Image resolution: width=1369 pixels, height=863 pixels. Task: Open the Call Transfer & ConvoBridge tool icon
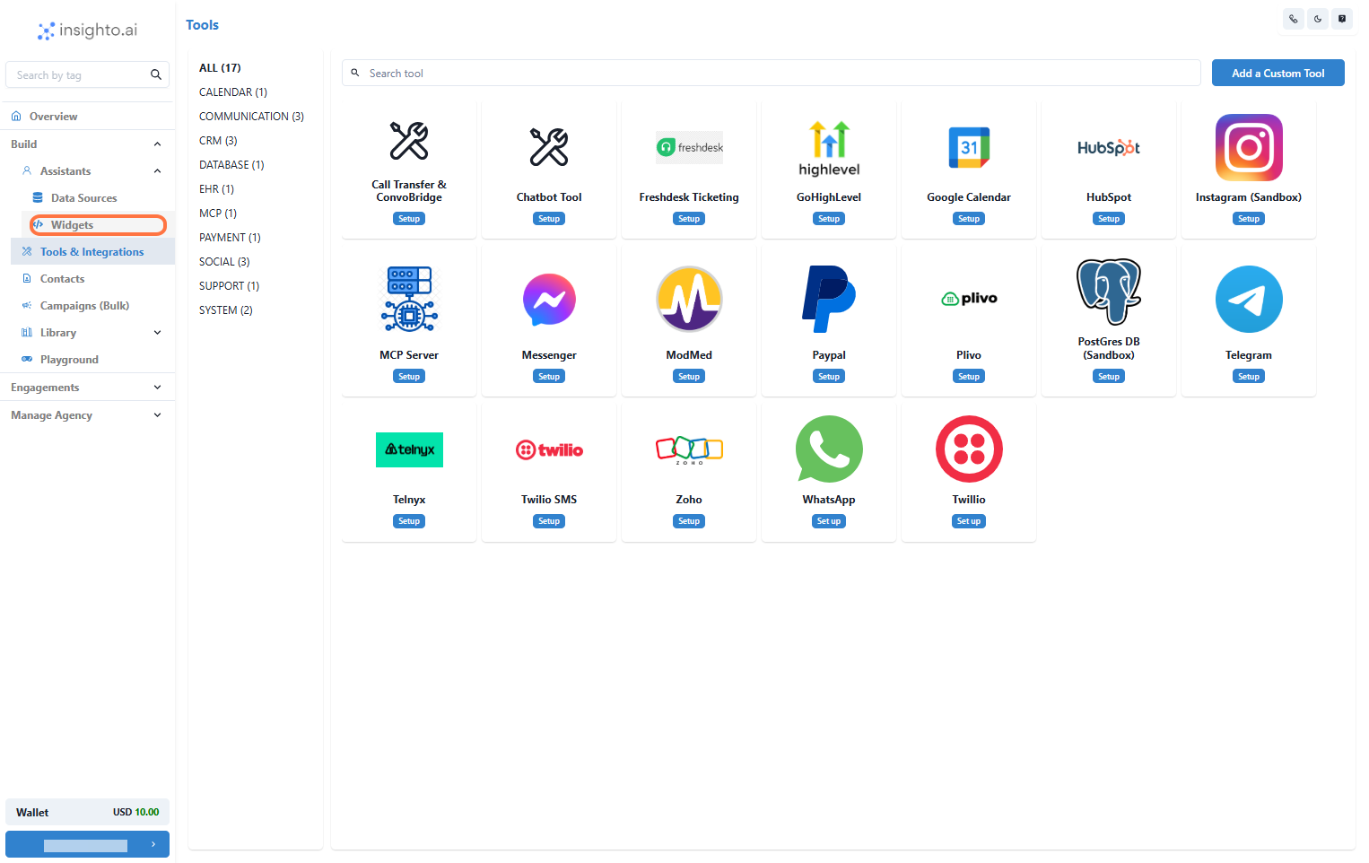[409, 141]
